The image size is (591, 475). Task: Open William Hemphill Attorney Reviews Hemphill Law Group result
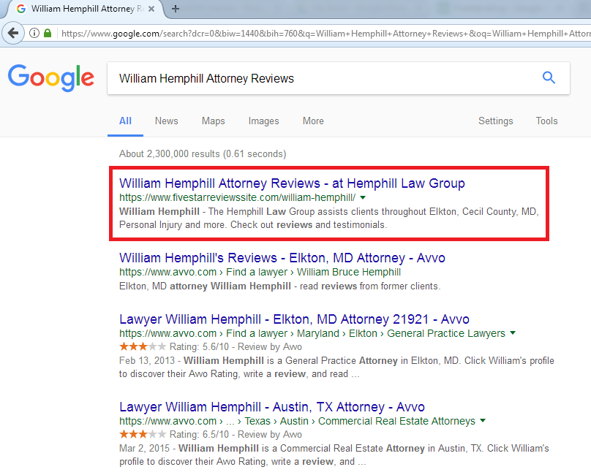tap(292, 183)
